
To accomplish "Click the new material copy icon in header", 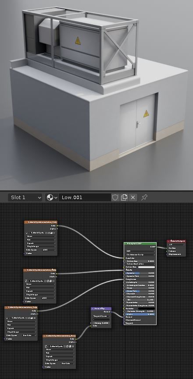I will [x=124, y=197].
